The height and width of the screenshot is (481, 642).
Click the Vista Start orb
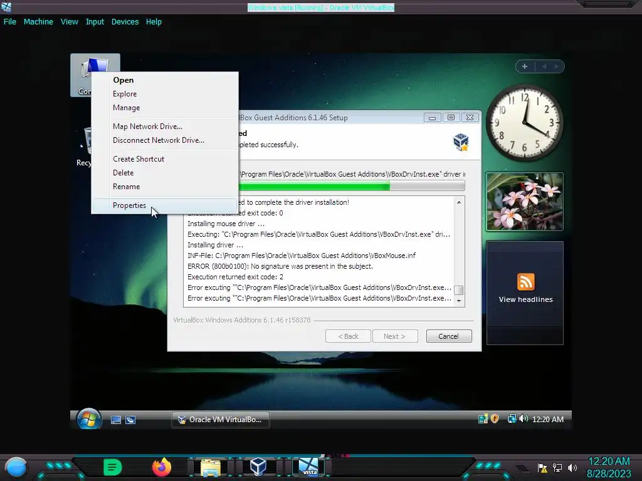(x=89, y=419)
